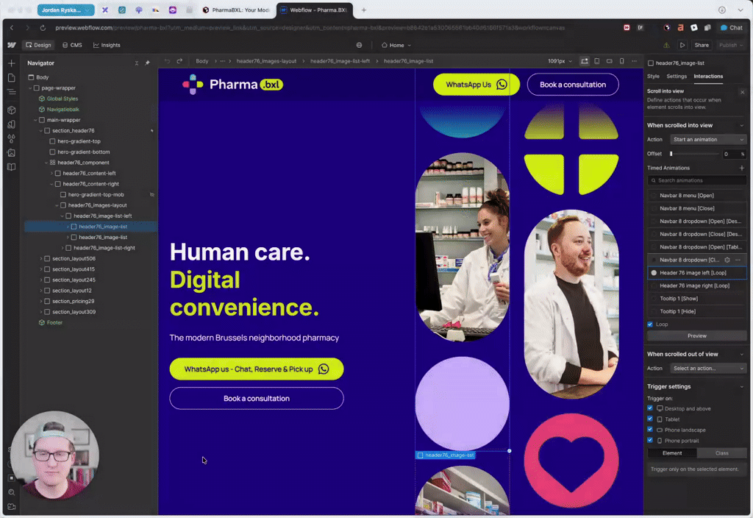This screenshot has width=753, height=518.
Task: Switch canvas to phone portrait breakpoint icon
Action: (622, 61)
